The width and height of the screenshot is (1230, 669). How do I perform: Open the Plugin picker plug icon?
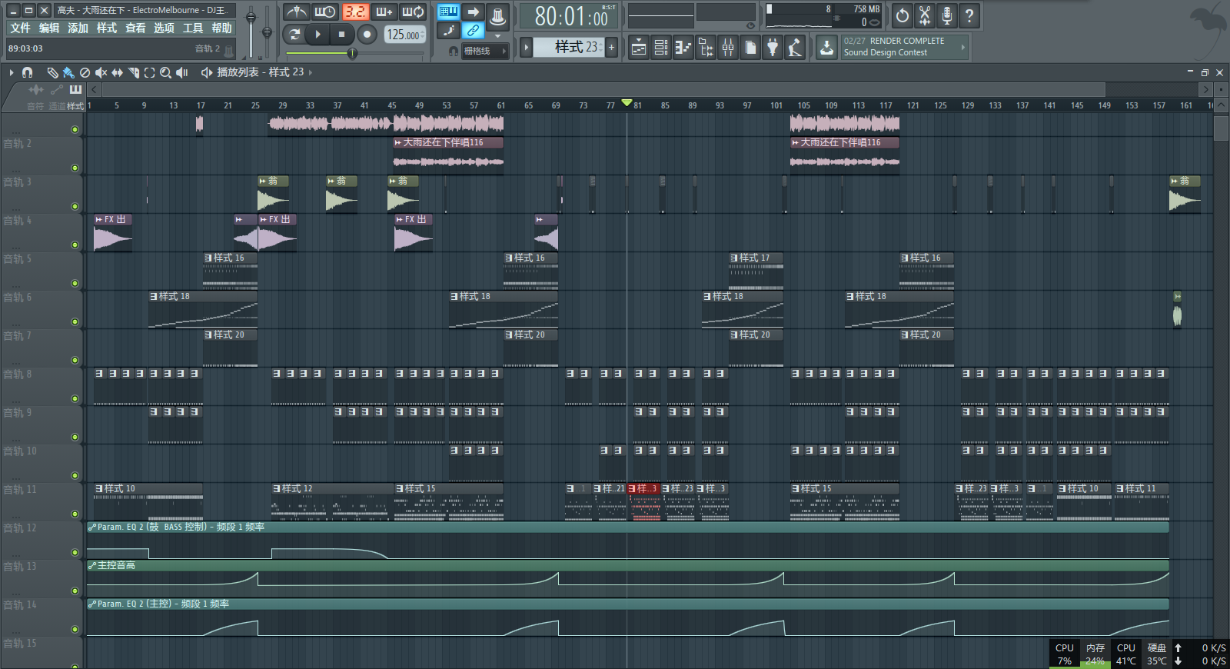(x=773, y=48)
